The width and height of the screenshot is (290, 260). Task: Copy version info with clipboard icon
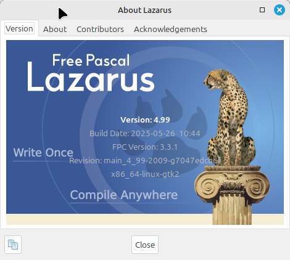click(13, 245)
